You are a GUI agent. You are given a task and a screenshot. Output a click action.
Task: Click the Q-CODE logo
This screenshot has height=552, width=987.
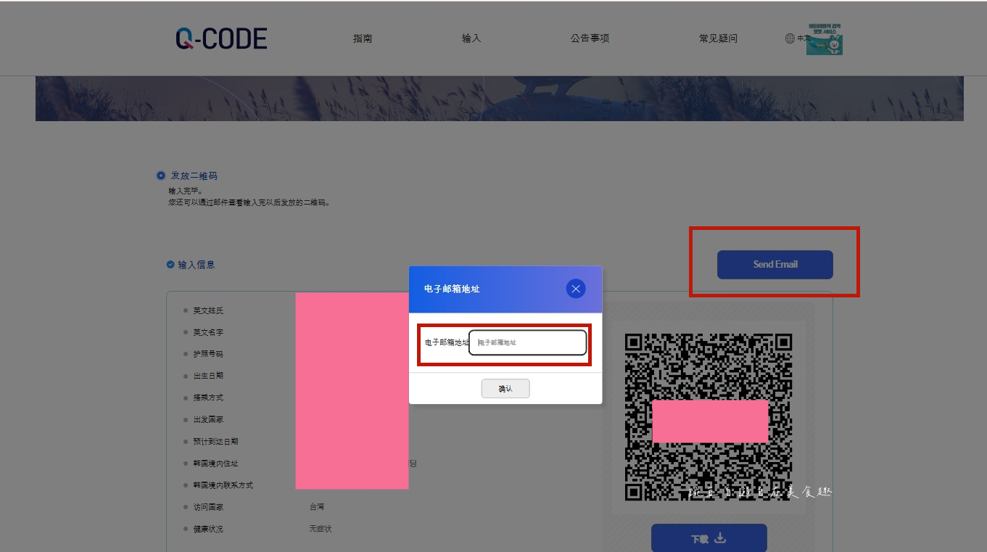click(x=221, y=38)
